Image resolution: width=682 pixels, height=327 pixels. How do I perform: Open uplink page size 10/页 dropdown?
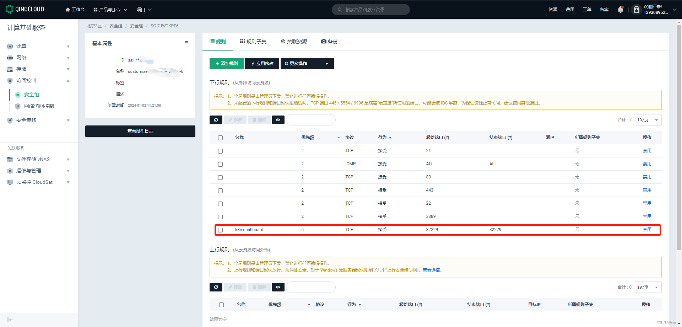coord(648,287)
